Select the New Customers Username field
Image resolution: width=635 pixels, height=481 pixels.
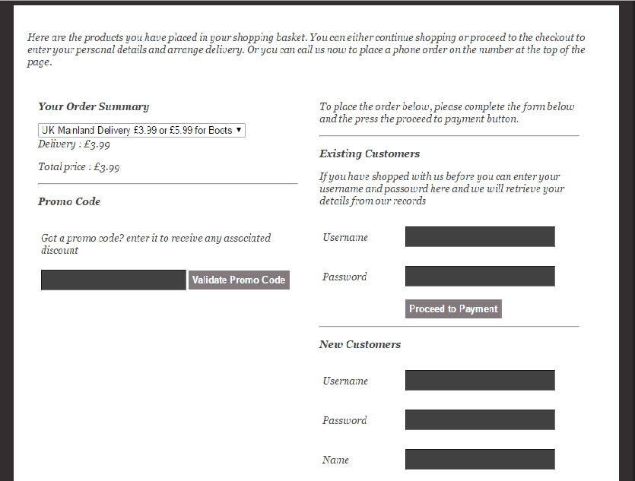(x=480, y=381)
